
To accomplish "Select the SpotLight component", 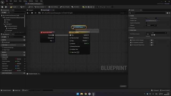I will [x=10, y=30].
